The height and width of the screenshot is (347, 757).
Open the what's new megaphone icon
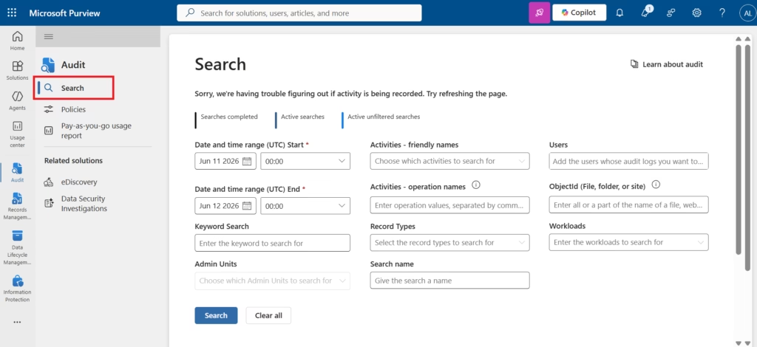(x=645, y=13)
